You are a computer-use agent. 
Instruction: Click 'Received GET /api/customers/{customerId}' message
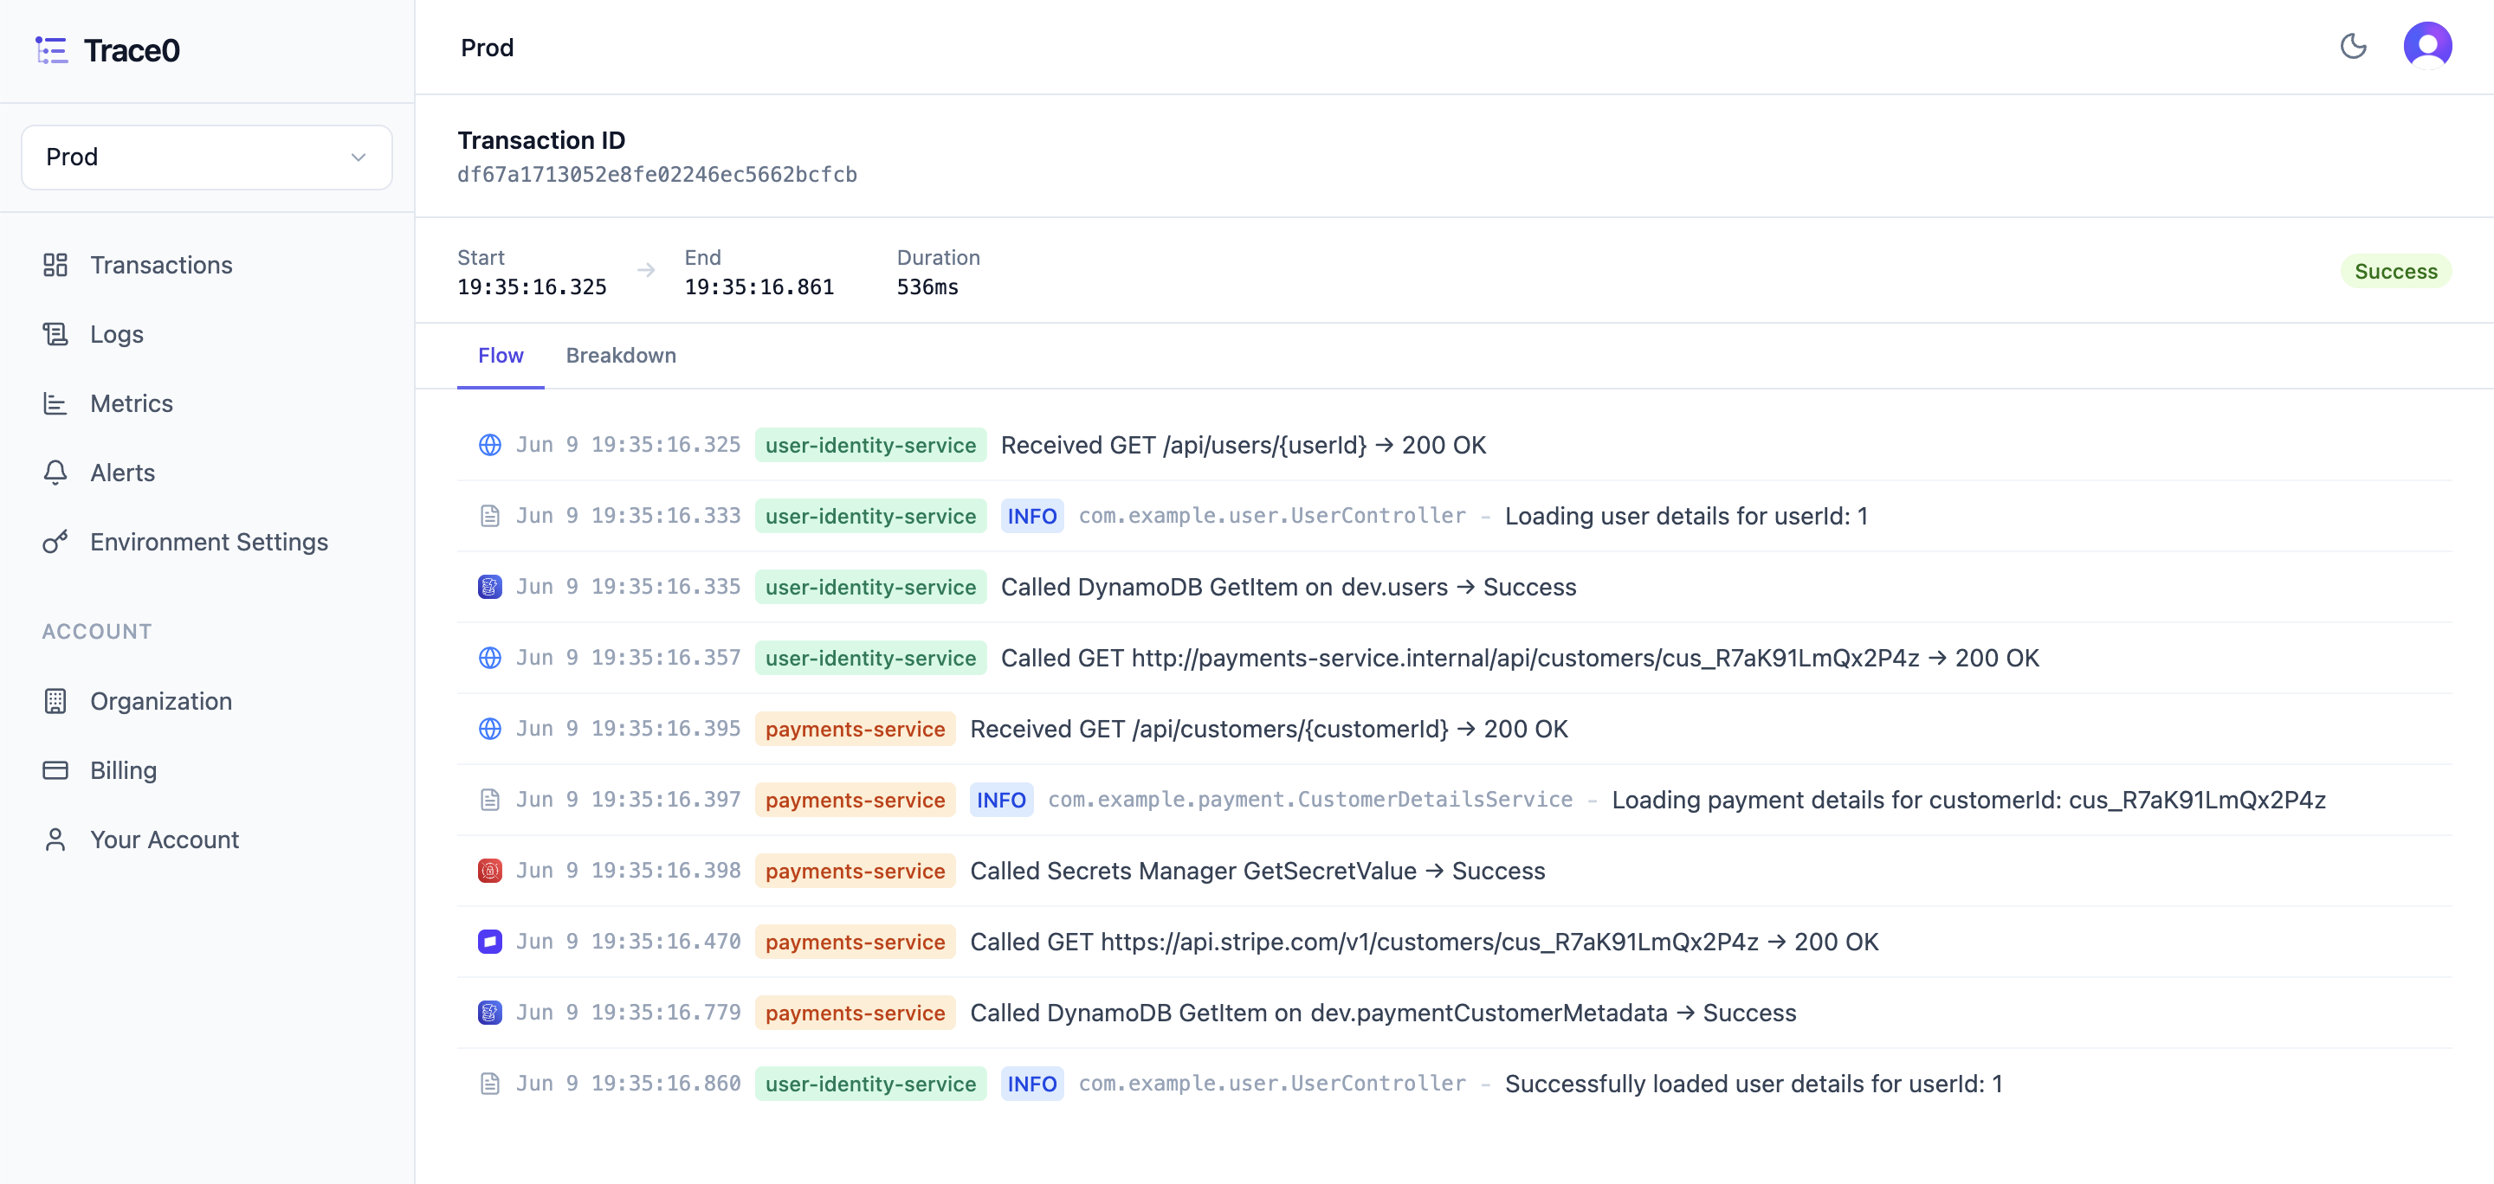pyautogui.click(x=1270, y=729)
